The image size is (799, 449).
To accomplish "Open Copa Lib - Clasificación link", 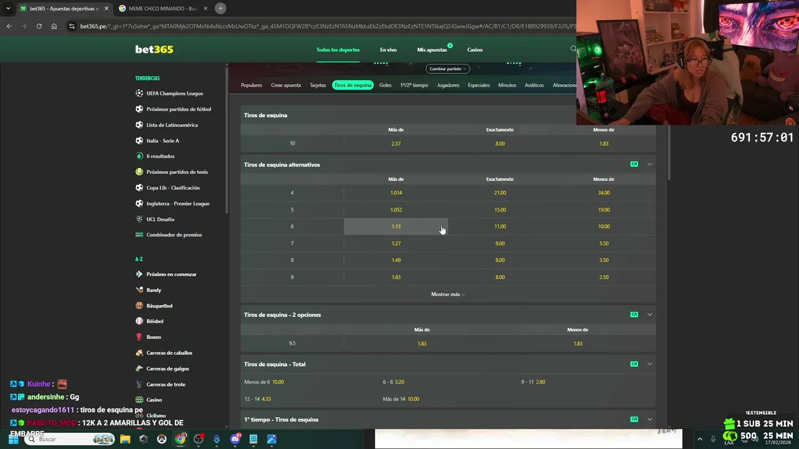I will (x=173, y=188).
